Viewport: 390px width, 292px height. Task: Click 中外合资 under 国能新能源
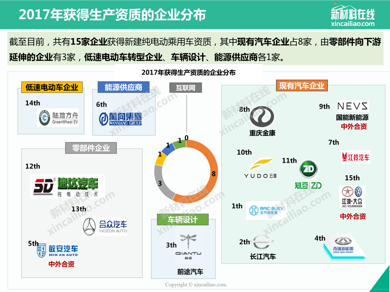[354, 126]
